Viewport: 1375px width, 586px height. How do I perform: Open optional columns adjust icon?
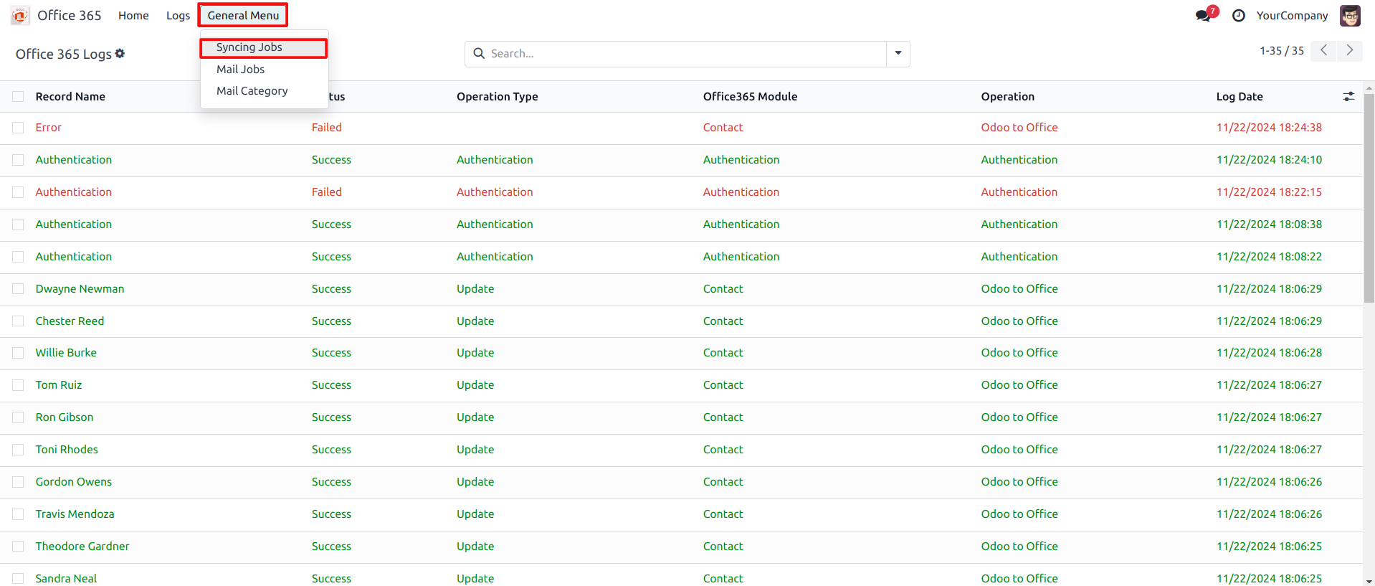(1348, 96)
